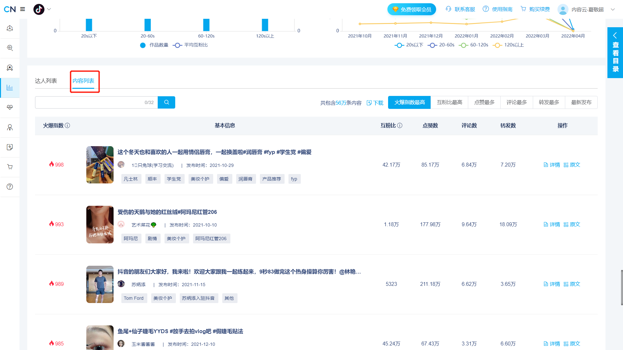Image resolution: width=623 pixels, height=350 pixels.
Task: Toggle 20-60s legend in line chart
Action: point(441,45)
